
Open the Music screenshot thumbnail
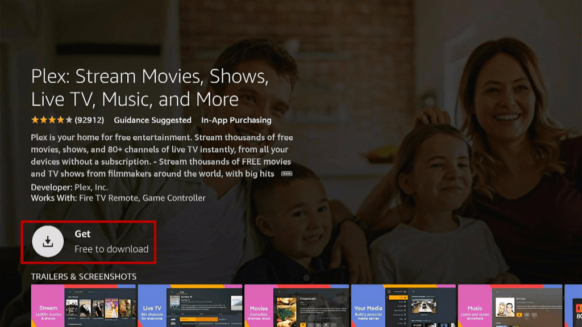tap(510, 306)
